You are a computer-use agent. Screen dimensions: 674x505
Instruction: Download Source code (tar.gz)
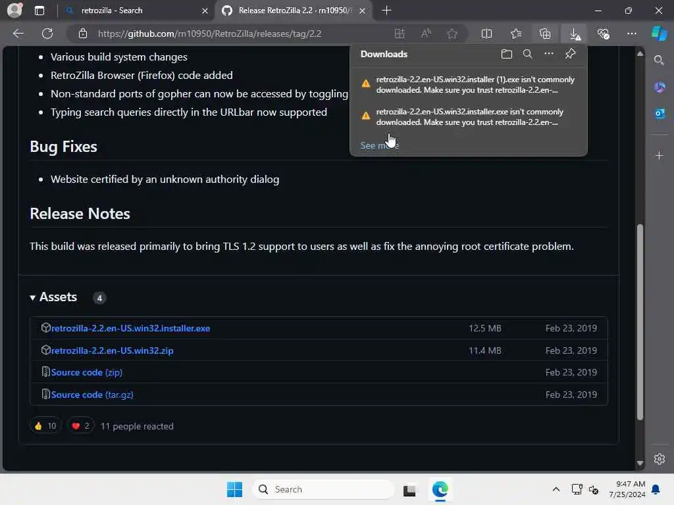pos(92,395)
